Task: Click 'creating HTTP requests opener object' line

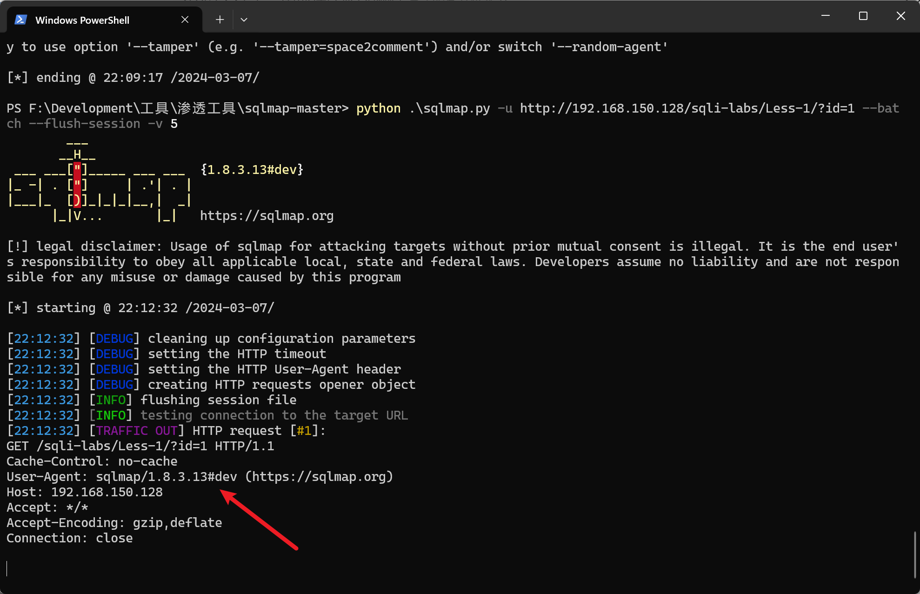Action: [x=211, y=385]
